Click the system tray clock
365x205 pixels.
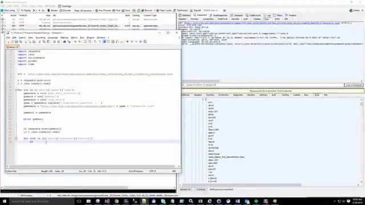[x=358, y=201]
